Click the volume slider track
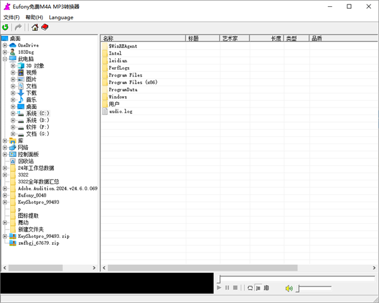379x303 pixels. pyautogui.click(x=315, y=288)
